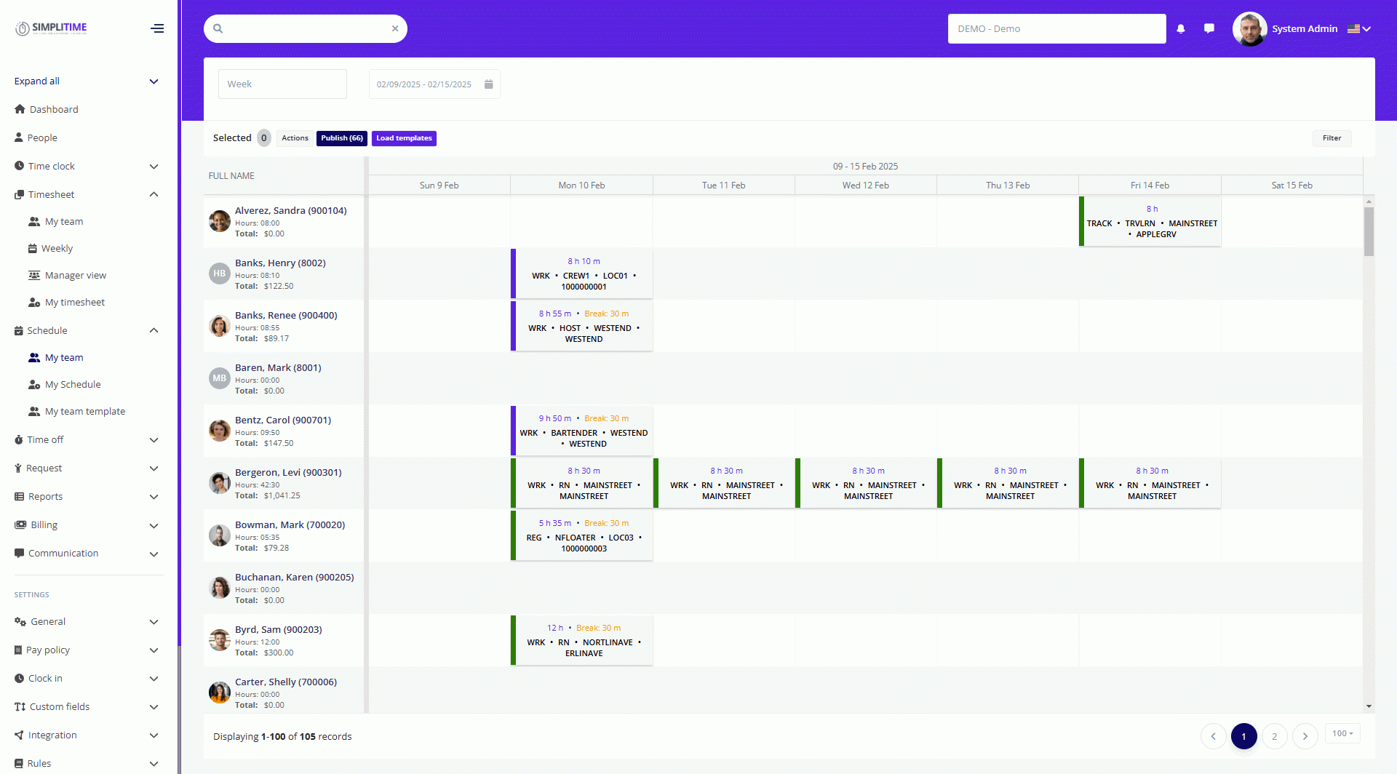Click the My team template icon

click(x=34, y=411)
